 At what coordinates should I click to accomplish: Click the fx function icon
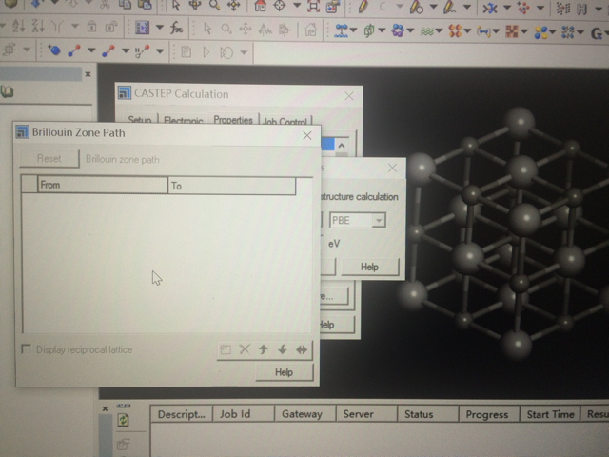(x=176, y=29)
